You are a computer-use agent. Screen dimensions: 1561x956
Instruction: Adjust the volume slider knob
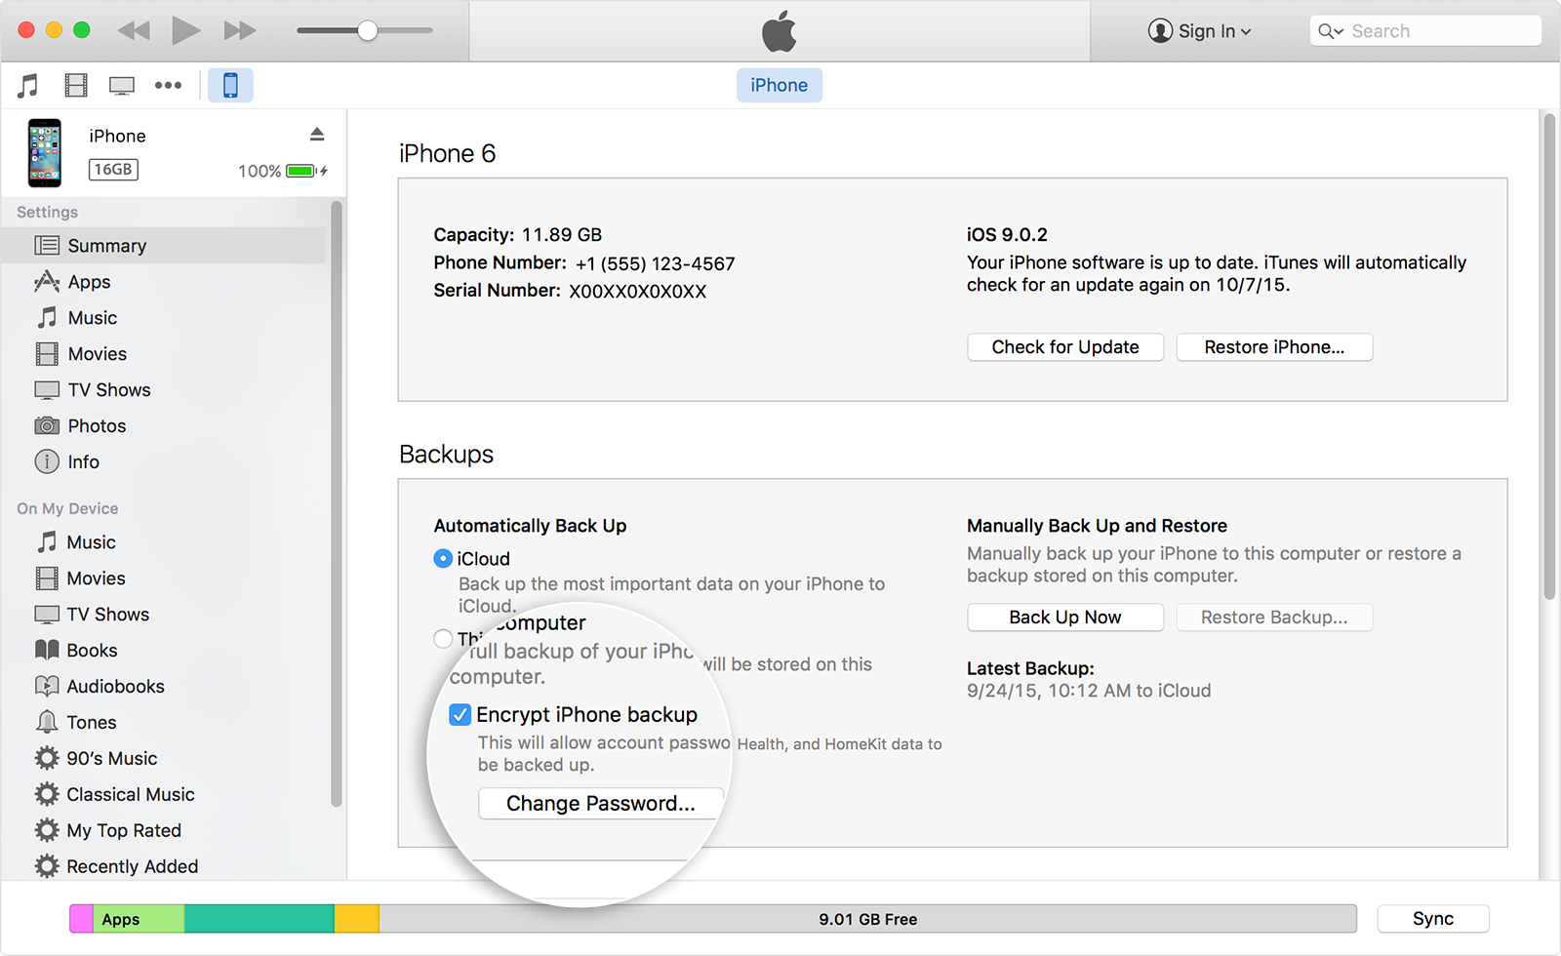(367, 30)
